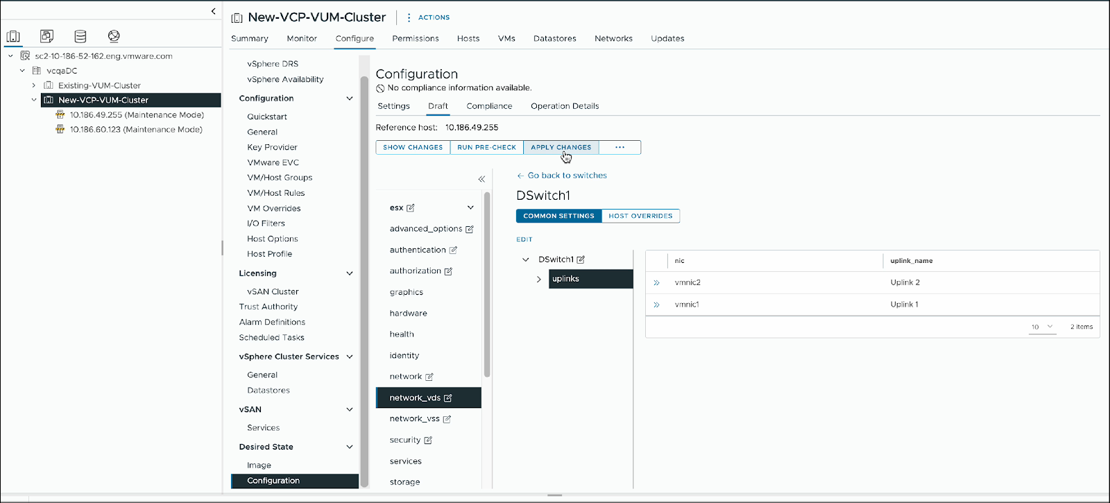Click edit icon beside network
Image resolution: width=1110 pixels, height=503 pixels.
(x=429, y=377)
